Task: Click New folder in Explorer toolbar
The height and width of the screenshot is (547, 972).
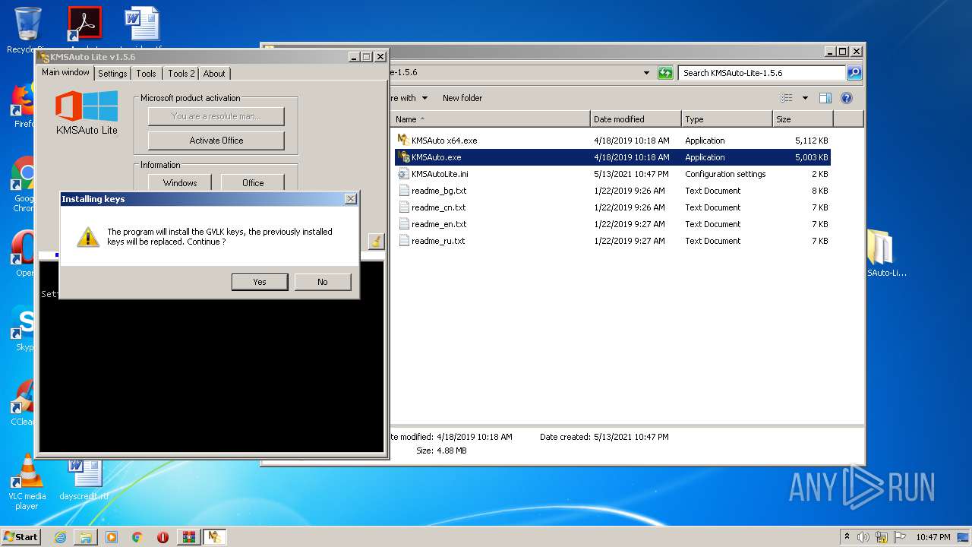Action: point(462,98)
